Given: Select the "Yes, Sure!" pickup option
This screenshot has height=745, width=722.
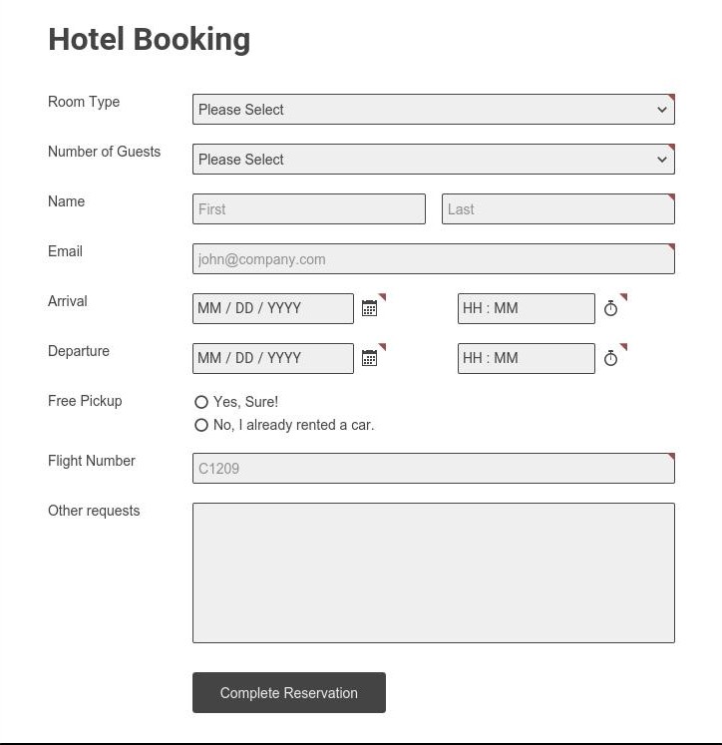Looking at the screenshot, I should (x=201, y=402).
